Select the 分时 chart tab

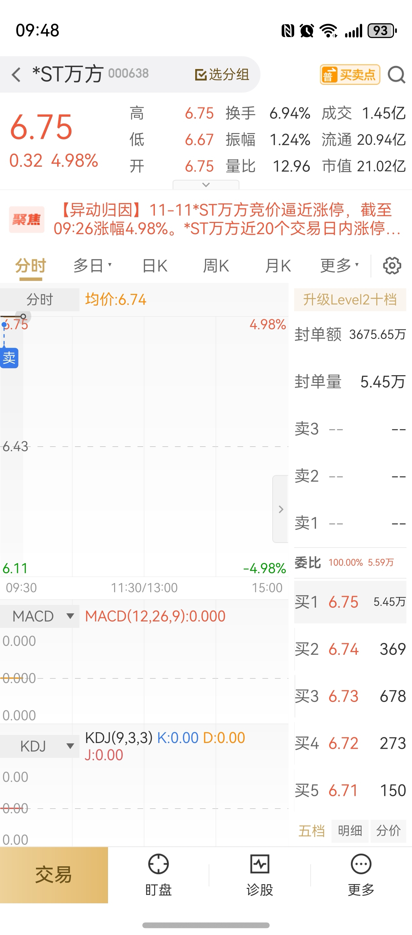[x=31, y=266]
